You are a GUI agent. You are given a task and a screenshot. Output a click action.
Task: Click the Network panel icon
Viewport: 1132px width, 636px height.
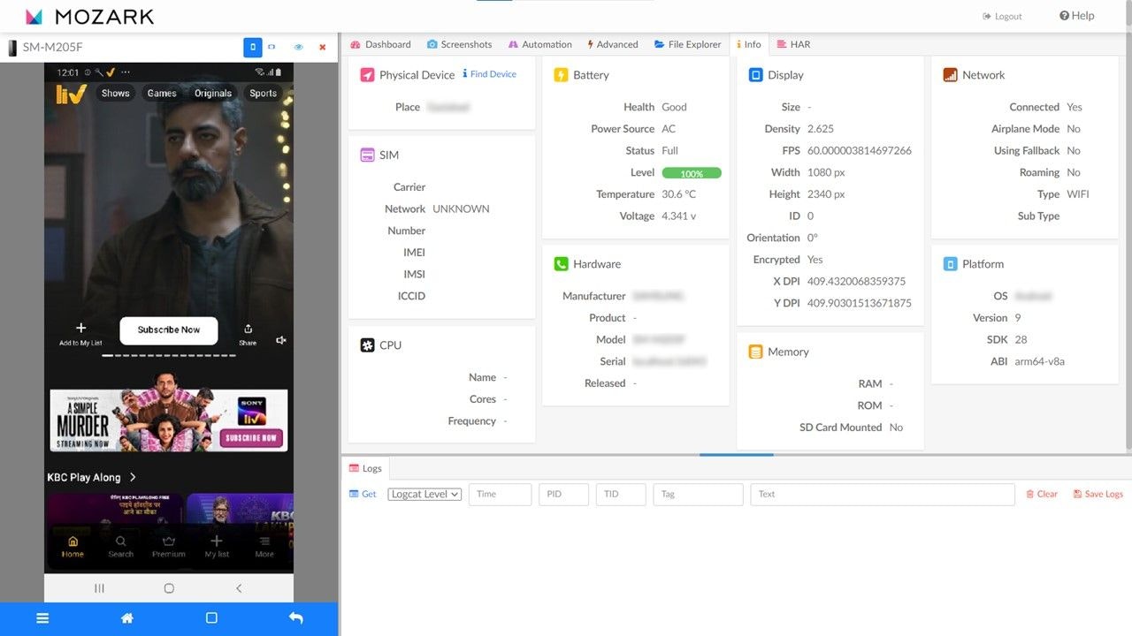tap(950, 75)
